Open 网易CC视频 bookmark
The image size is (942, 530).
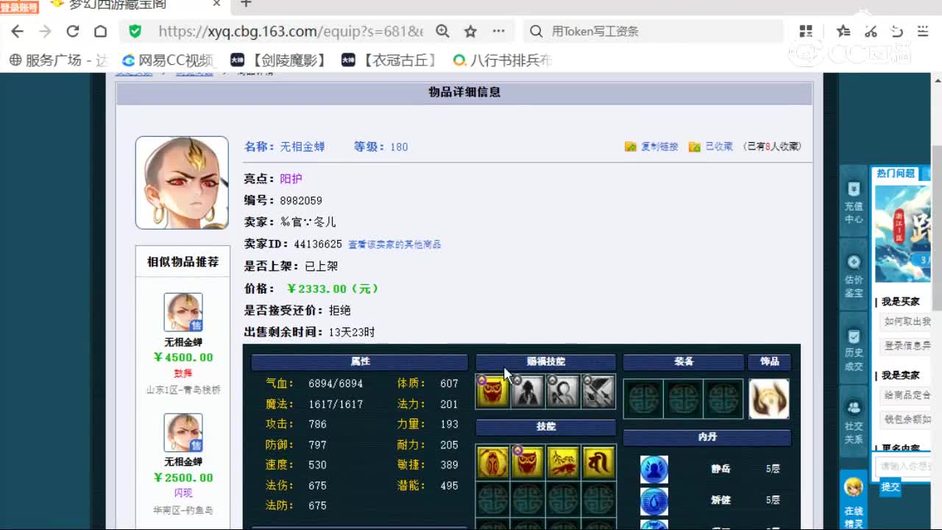click(168, 60)
